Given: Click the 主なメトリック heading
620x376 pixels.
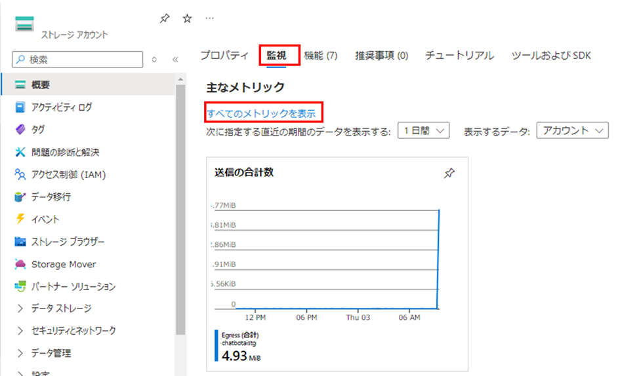Looking at the screenshot, I should point(245,87).
